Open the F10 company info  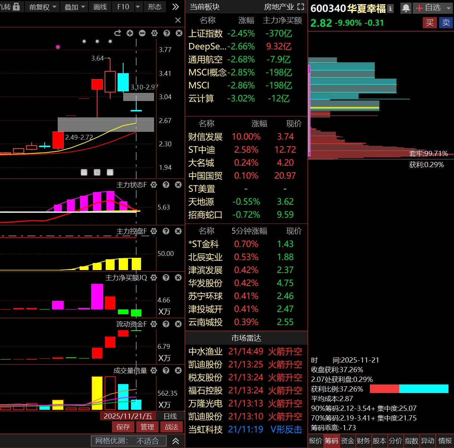(123, 7)
